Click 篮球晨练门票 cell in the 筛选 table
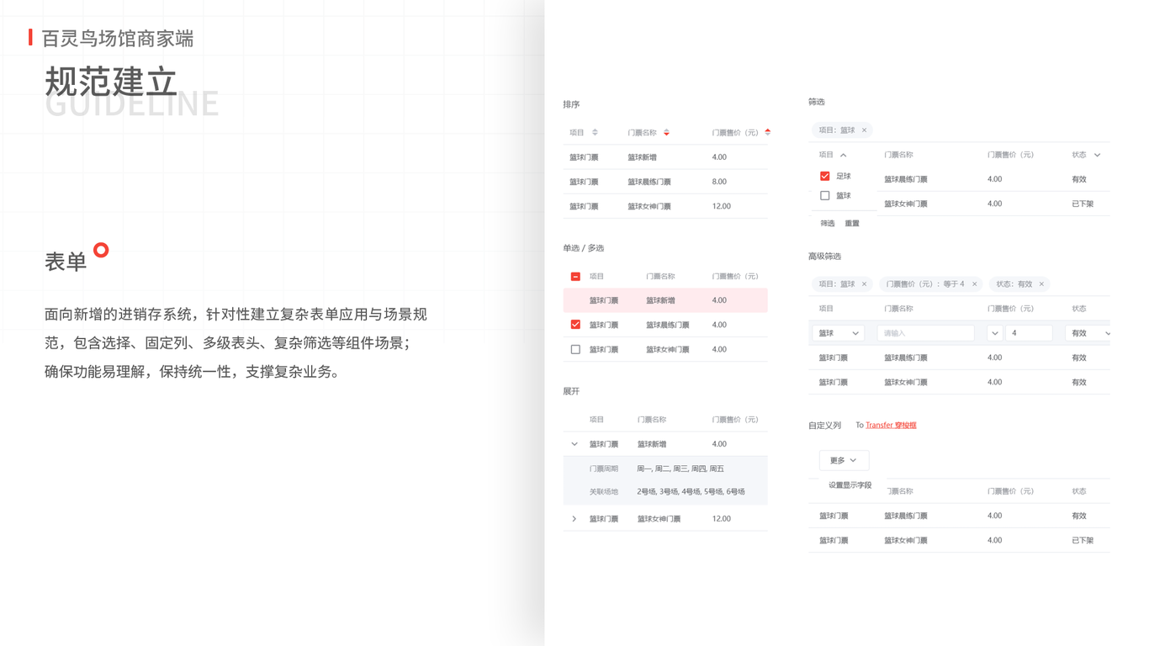 [x=906, y=179]
